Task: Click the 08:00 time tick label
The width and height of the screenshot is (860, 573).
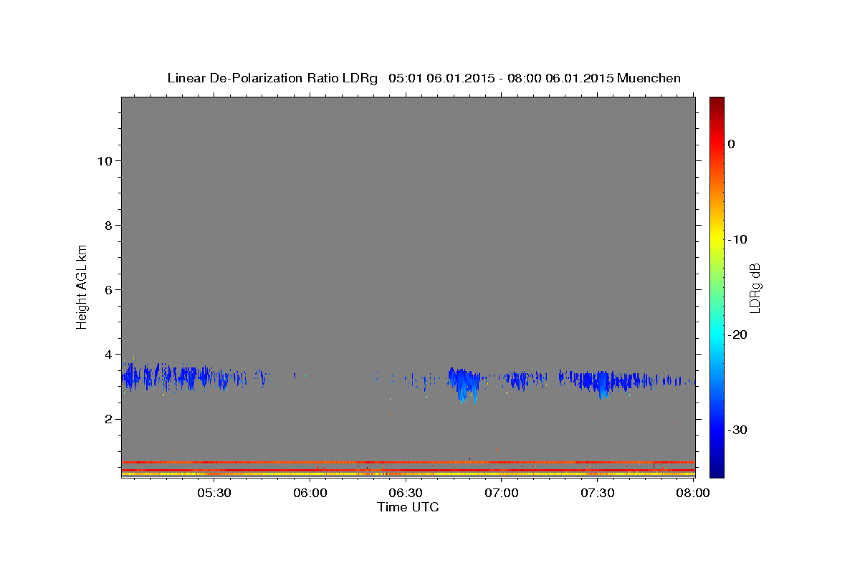Action: tap(692, 493)
